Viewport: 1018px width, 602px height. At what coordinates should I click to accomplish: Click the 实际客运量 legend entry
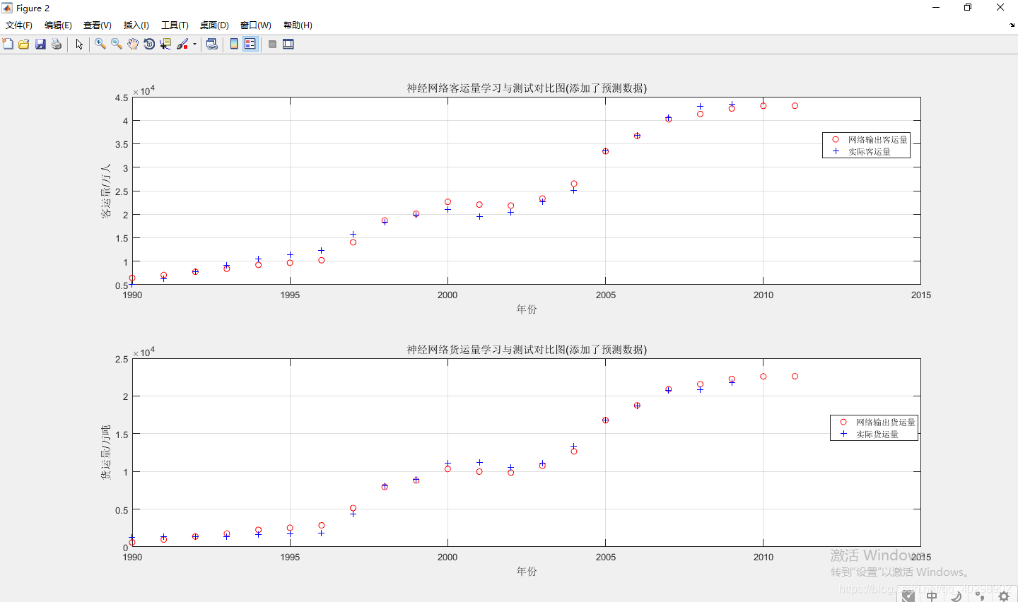[869, 152]
